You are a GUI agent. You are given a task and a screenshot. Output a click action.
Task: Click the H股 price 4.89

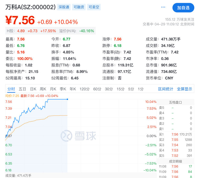click(21, 31)
